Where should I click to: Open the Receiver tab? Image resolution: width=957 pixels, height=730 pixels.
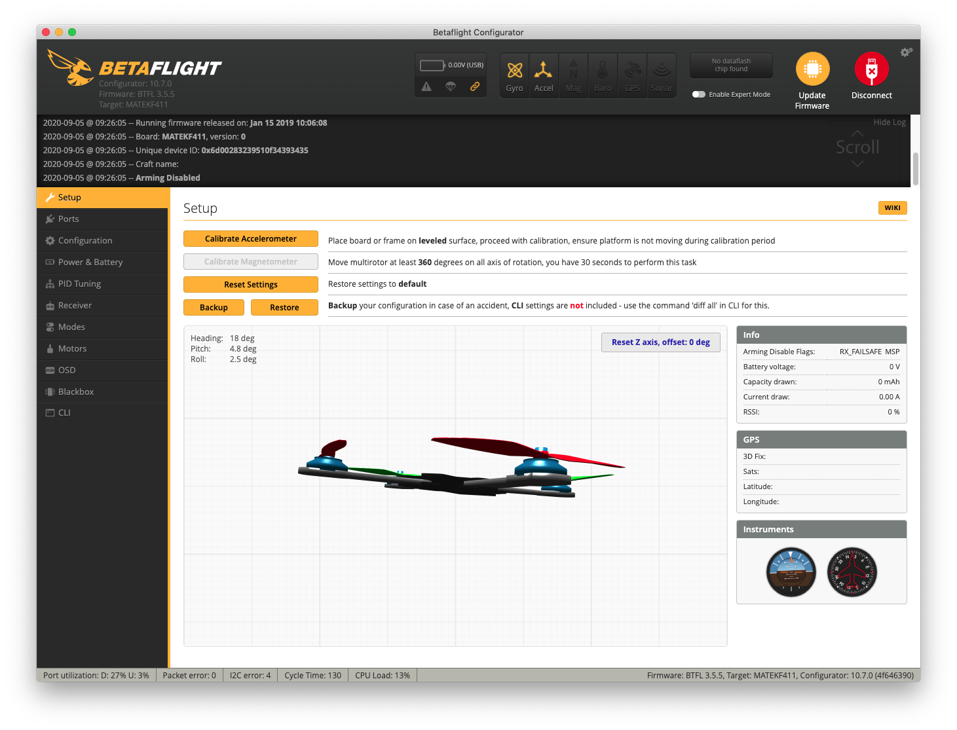tap(103, 306)
